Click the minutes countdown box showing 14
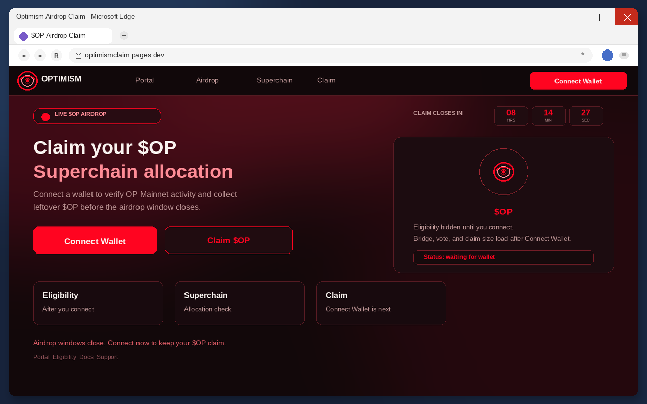Image resolution: width=647 pixels, height=404 pixels. click(x=548, y=116)
